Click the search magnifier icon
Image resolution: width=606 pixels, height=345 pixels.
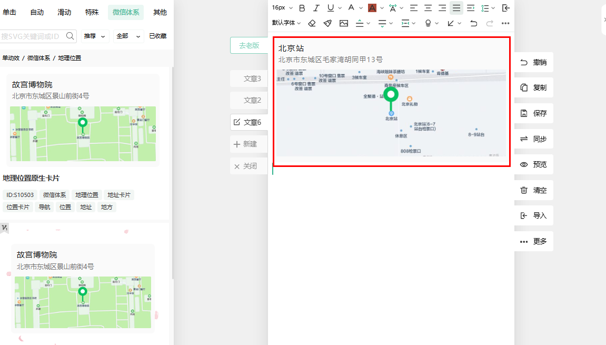70,36
